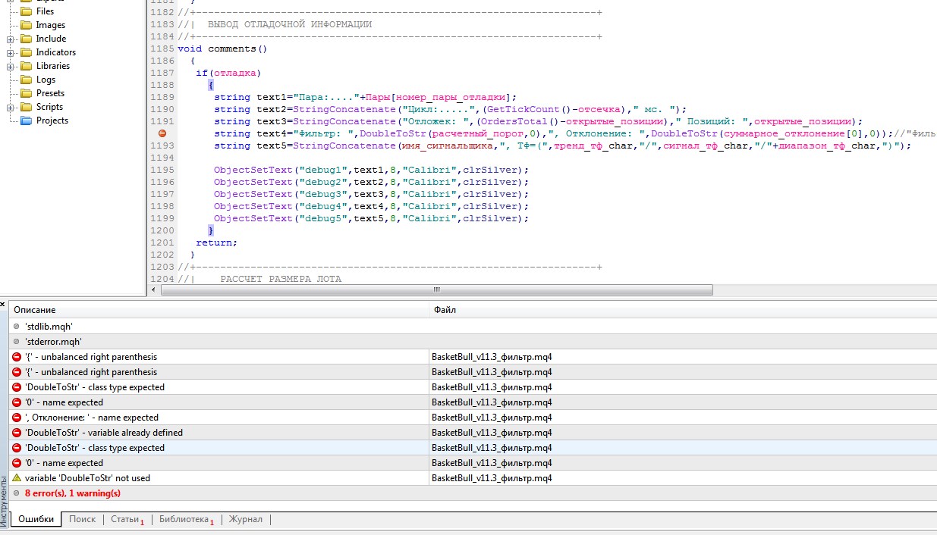
Task: Click error icon of 'variable already defined' row
Action: tap(17, 433)
